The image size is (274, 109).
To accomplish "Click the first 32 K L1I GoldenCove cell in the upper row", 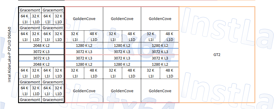I will click(75, 37).
